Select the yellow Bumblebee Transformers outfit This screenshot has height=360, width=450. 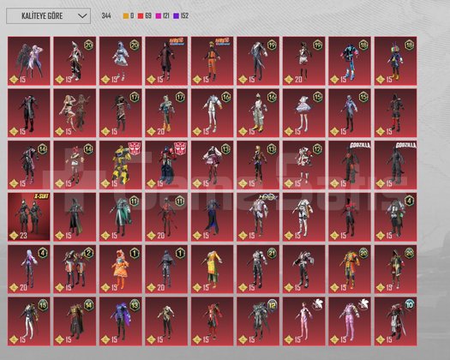click(x=121, y=165)
